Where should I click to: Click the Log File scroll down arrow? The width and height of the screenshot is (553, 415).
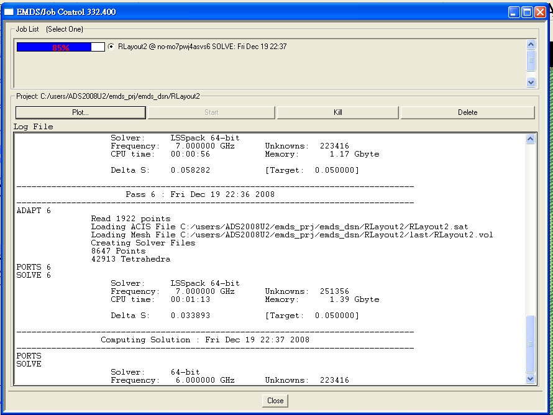pyautogui.click(x=530, y=379)
